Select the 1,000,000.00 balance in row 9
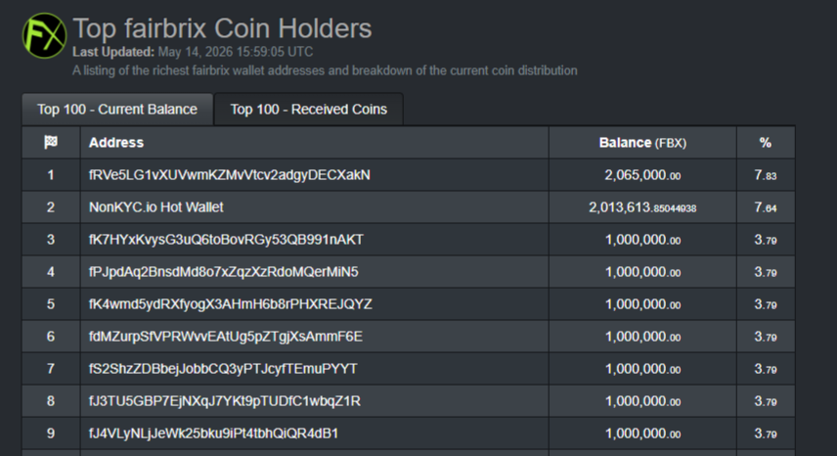Viewport: 837px width, 456px height. (642, 433)
